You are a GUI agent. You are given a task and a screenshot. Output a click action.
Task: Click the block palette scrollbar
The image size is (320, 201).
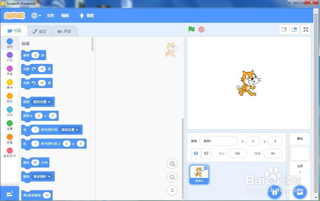point(92,44)
